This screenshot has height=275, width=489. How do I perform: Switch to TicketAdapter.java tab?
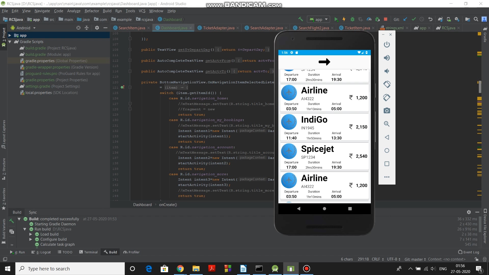[219, 28]
